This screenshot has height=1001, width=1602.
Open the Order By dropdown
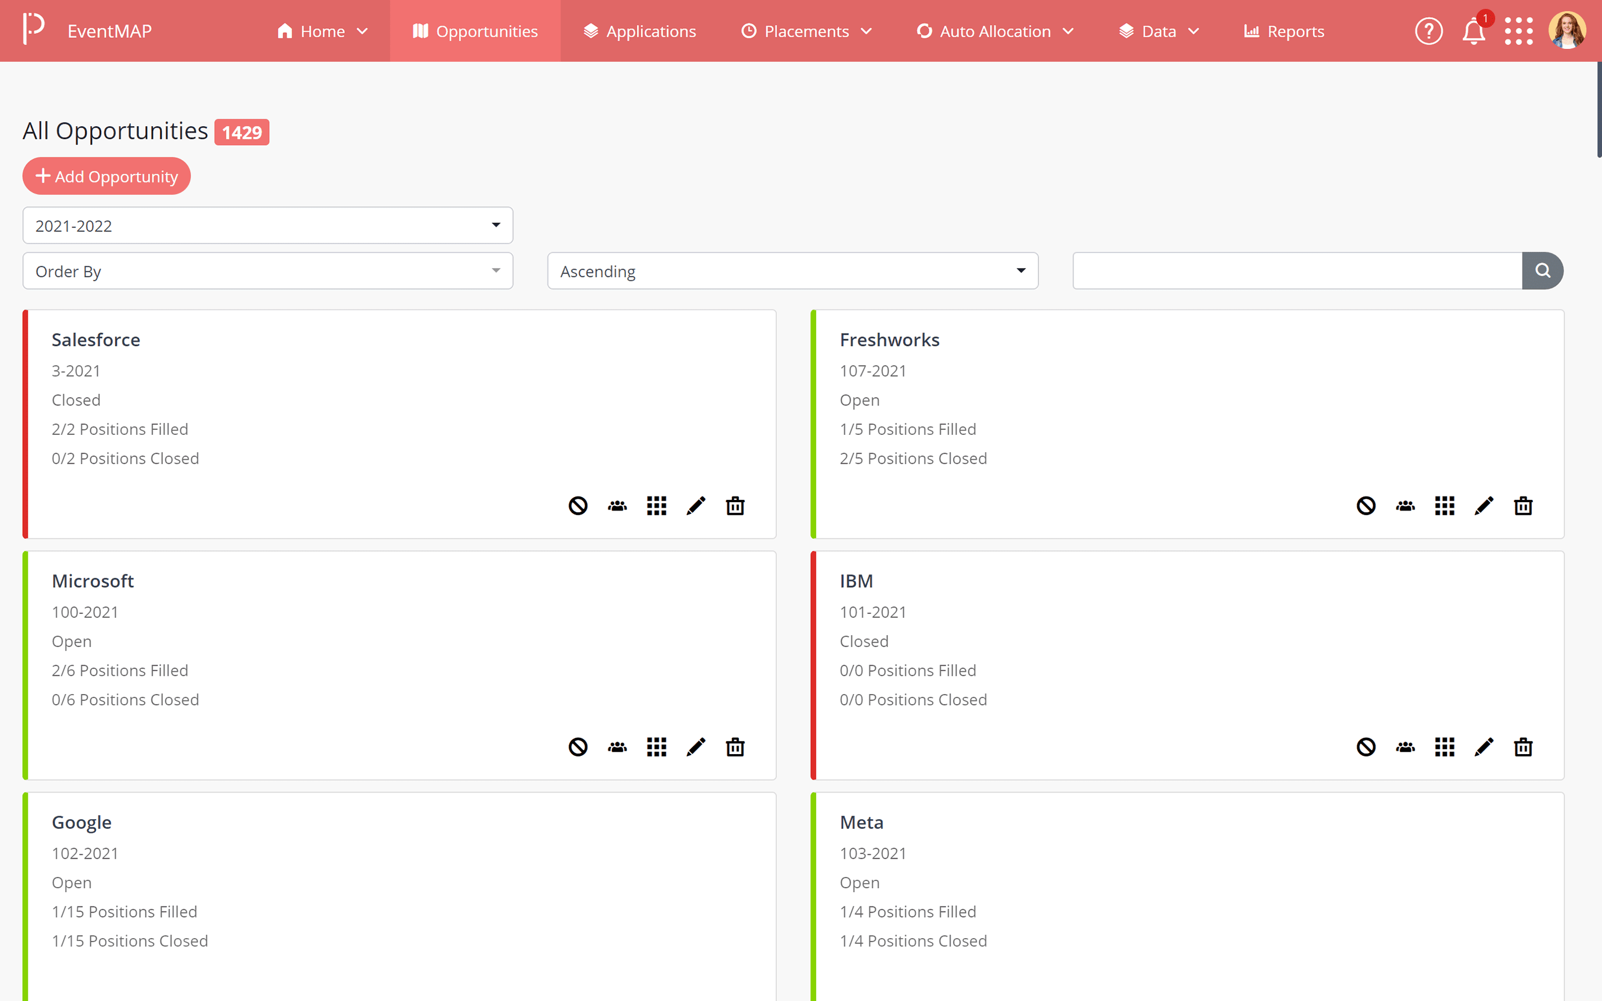[268, 271]
